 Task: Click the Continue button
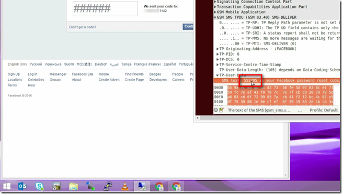pyautogui.click(x=188, y=26)
